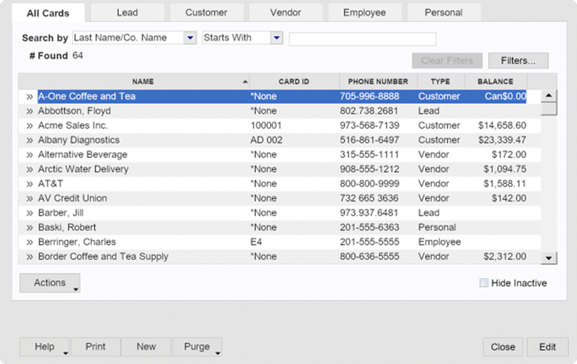Sort the list by the Name column header

pos(142,81)
